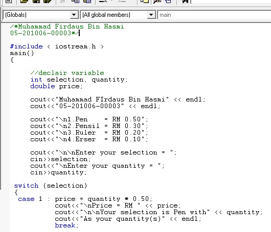The width and height of the screenshot is (271, 232).
Task: Click the Paste toolbar icon
Action: tap(87, 2)
